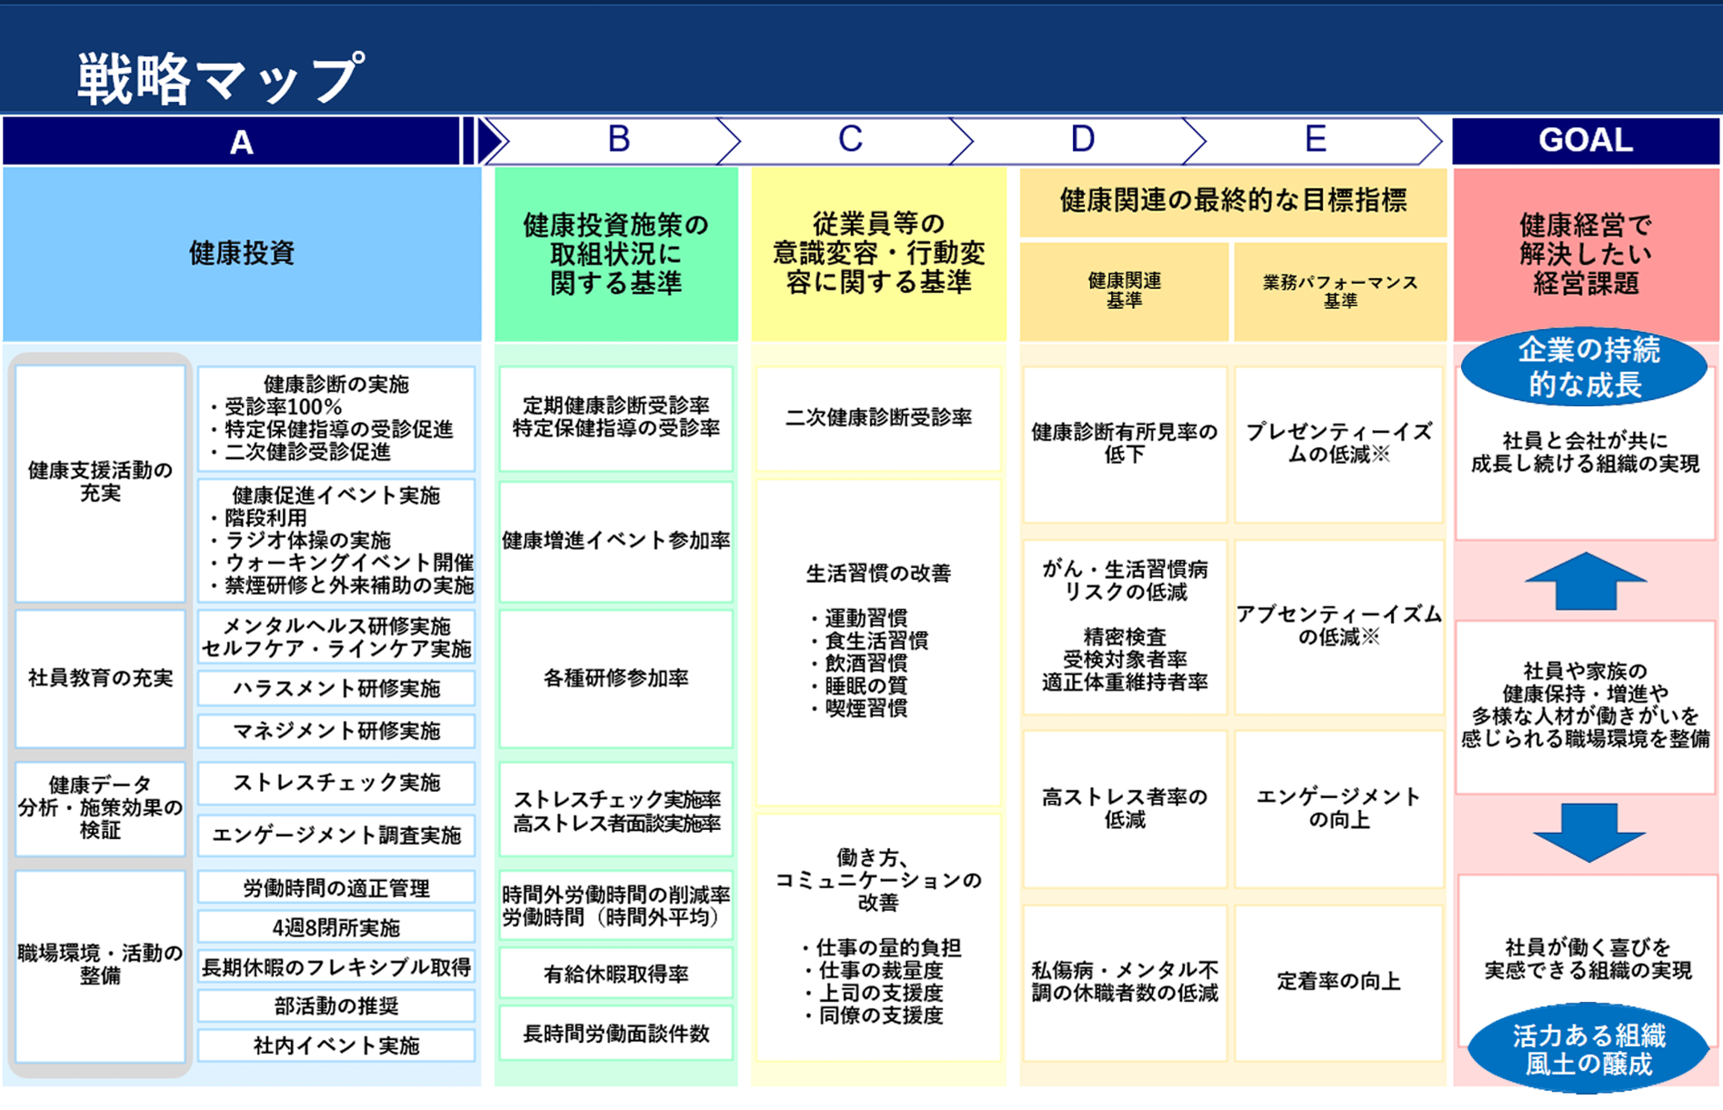Toggle the 職場環境・活動の整備 category box
Image resolution: width=1723 pixels, height=1110 pixels.
click(x=100, y=963)
